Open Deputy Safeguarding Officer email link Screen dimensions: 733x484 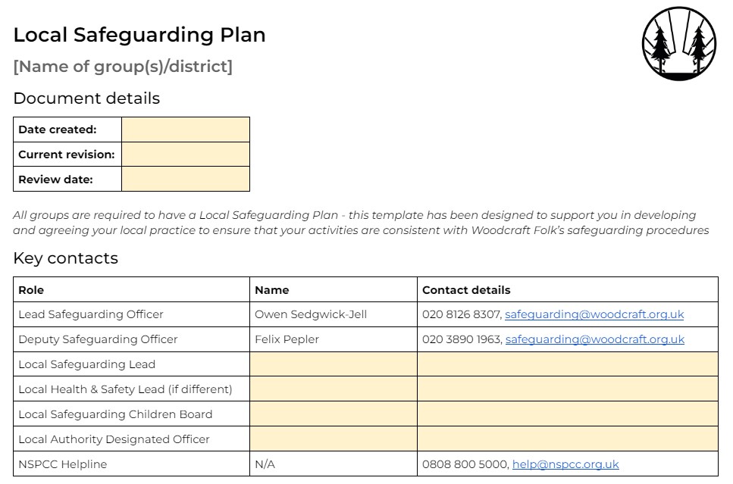[594, 339]
